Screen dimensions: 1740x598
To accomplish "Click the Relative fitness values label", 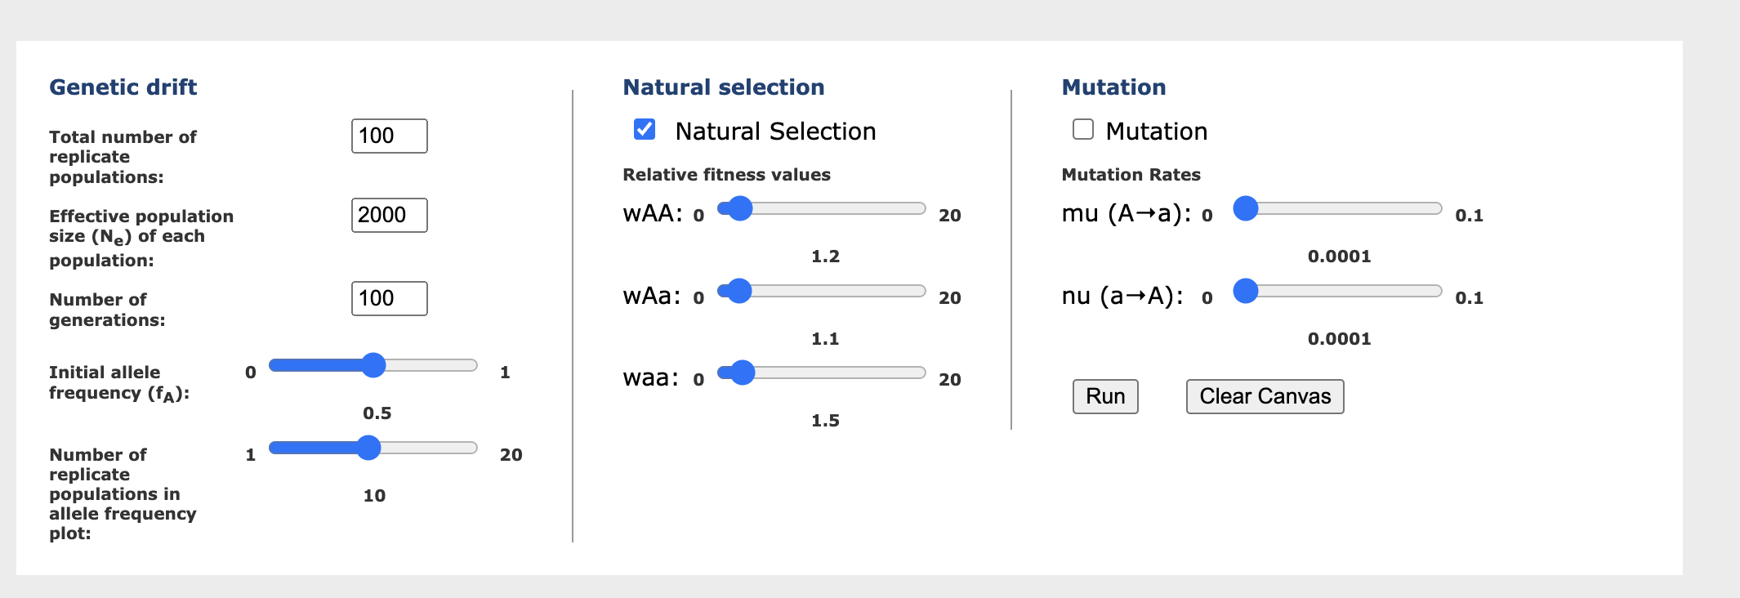I will tap(726, 174).
